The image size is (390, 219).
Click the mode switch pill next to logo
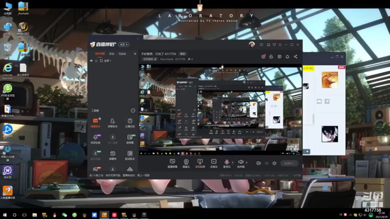(x=124, y=44)
